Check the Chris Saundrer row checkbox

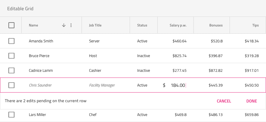click(x=11, y=85)
